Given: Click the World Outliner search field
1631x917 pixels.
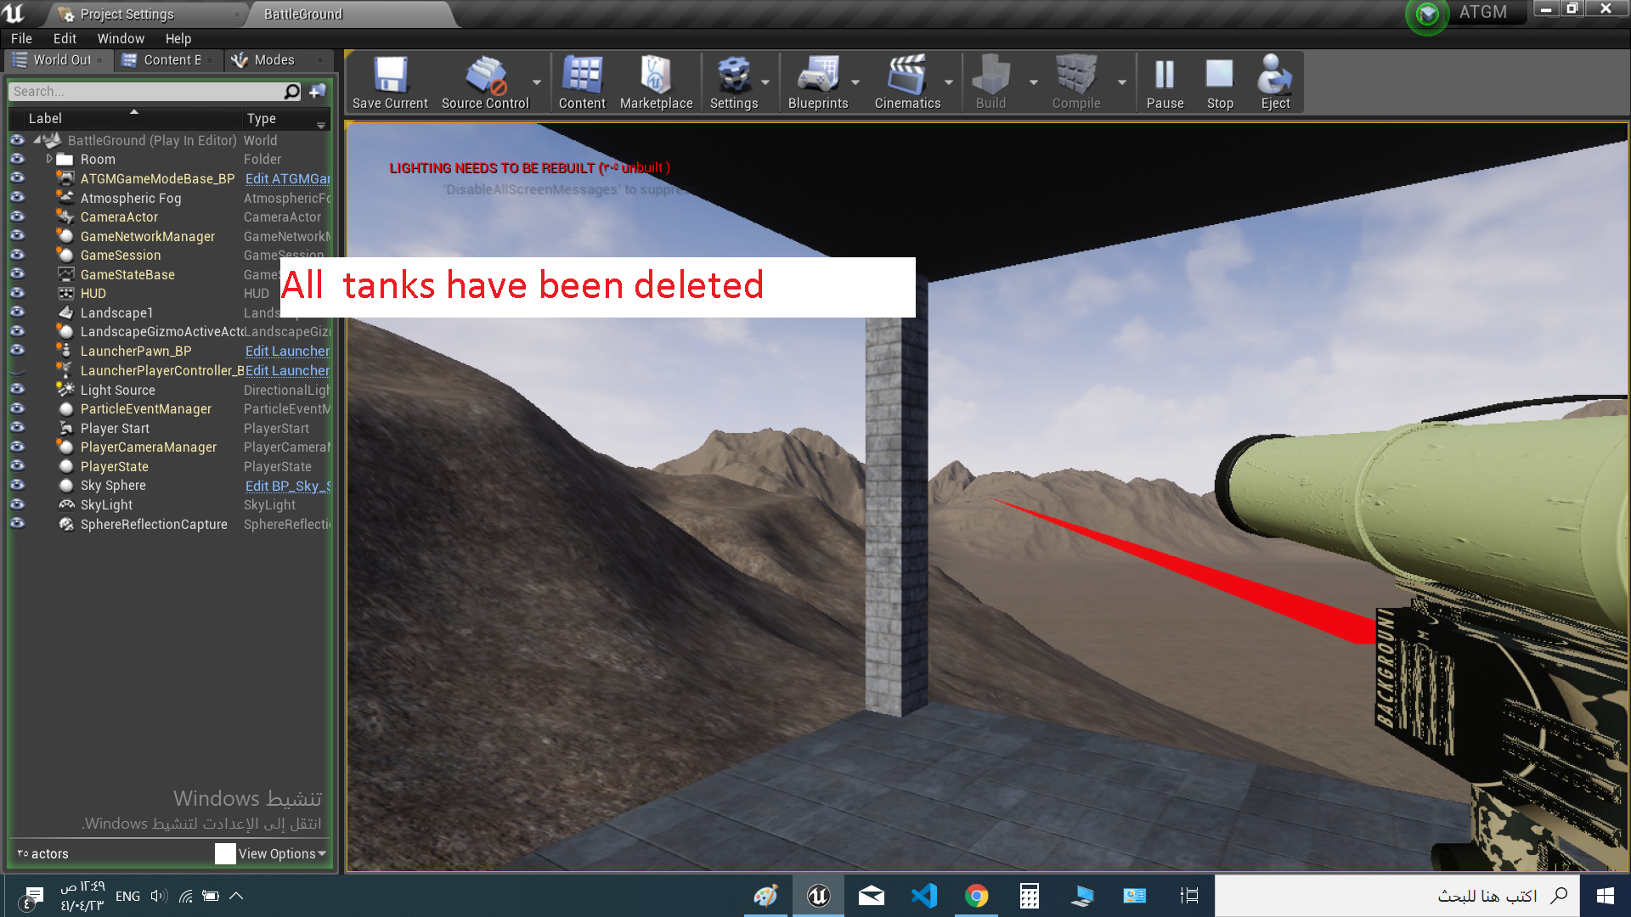Looking at the screenshot, I should pos(144,91).
